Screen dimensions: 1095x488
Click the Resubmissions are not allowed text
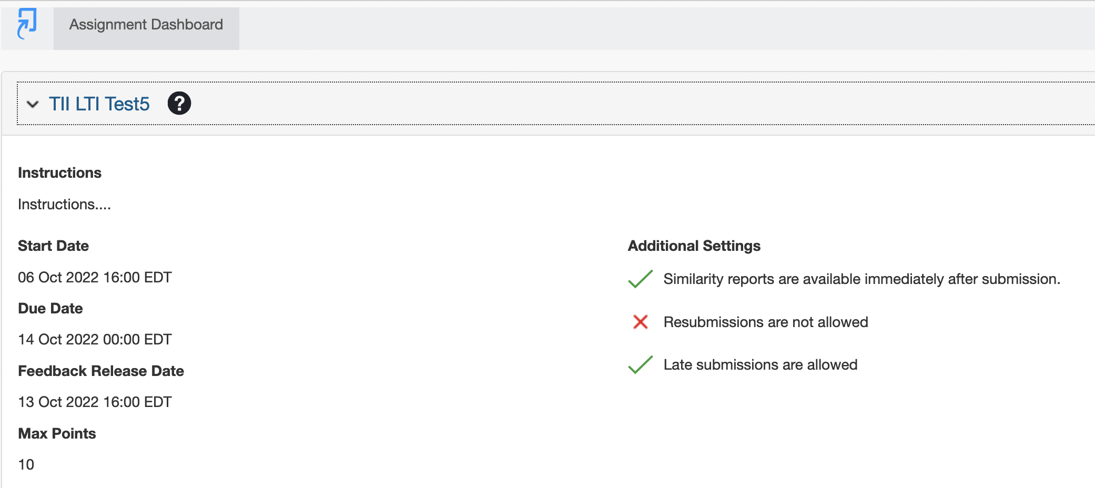click(766, 322)
